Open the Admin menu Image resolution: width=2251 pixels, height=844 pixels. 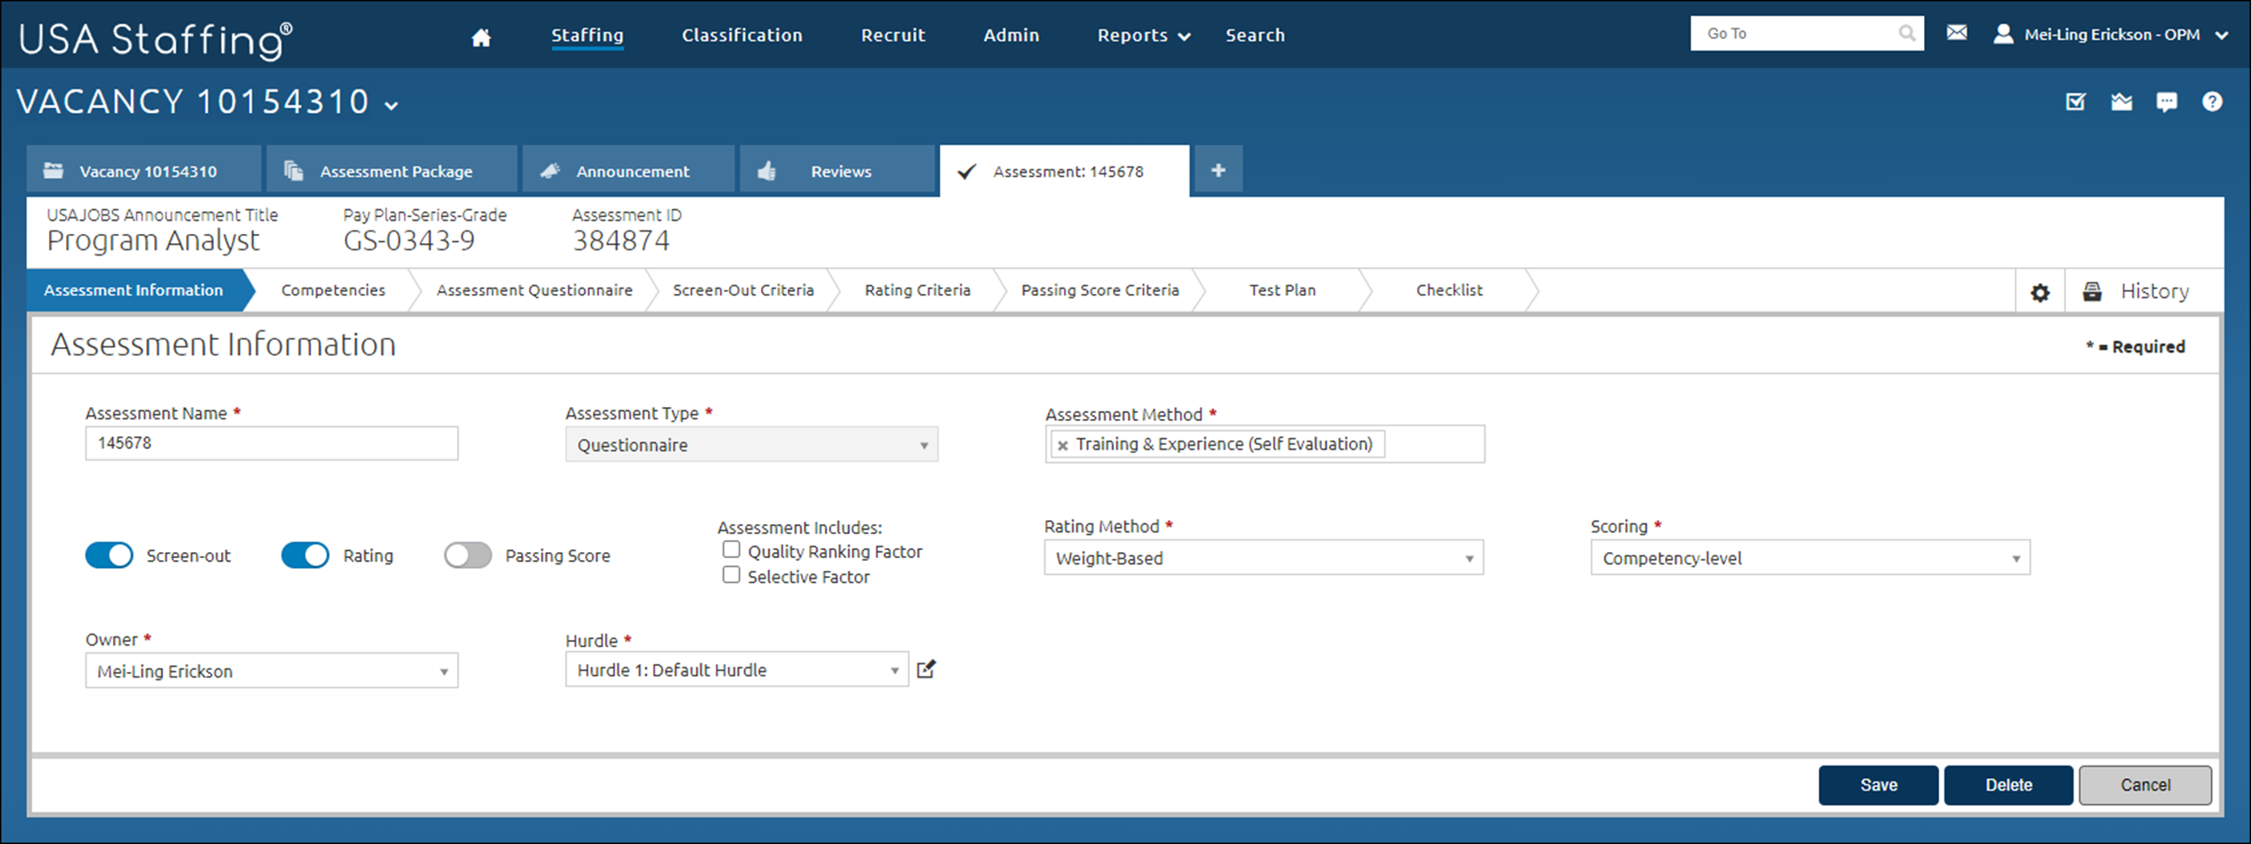[1011, 36]
